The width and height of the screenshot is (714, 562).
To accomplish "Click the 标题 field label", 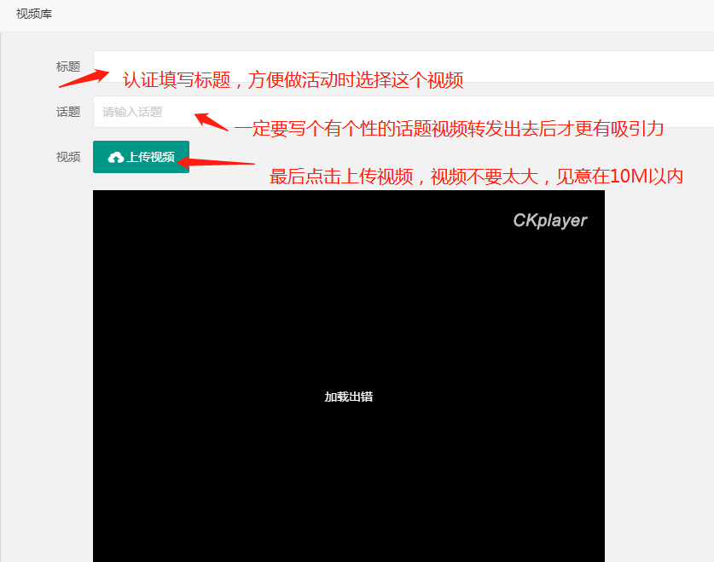I will pos(68,67).
